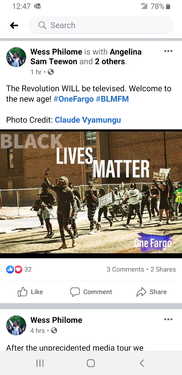Tap the Comment speech bubble icon
This screenshot has height=375, width=182.
click(x=75, y=292)
